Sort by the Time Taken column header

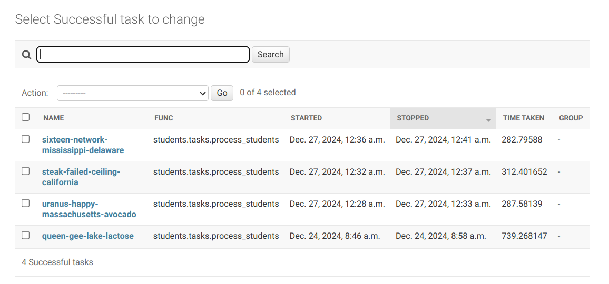click(524, 118)
